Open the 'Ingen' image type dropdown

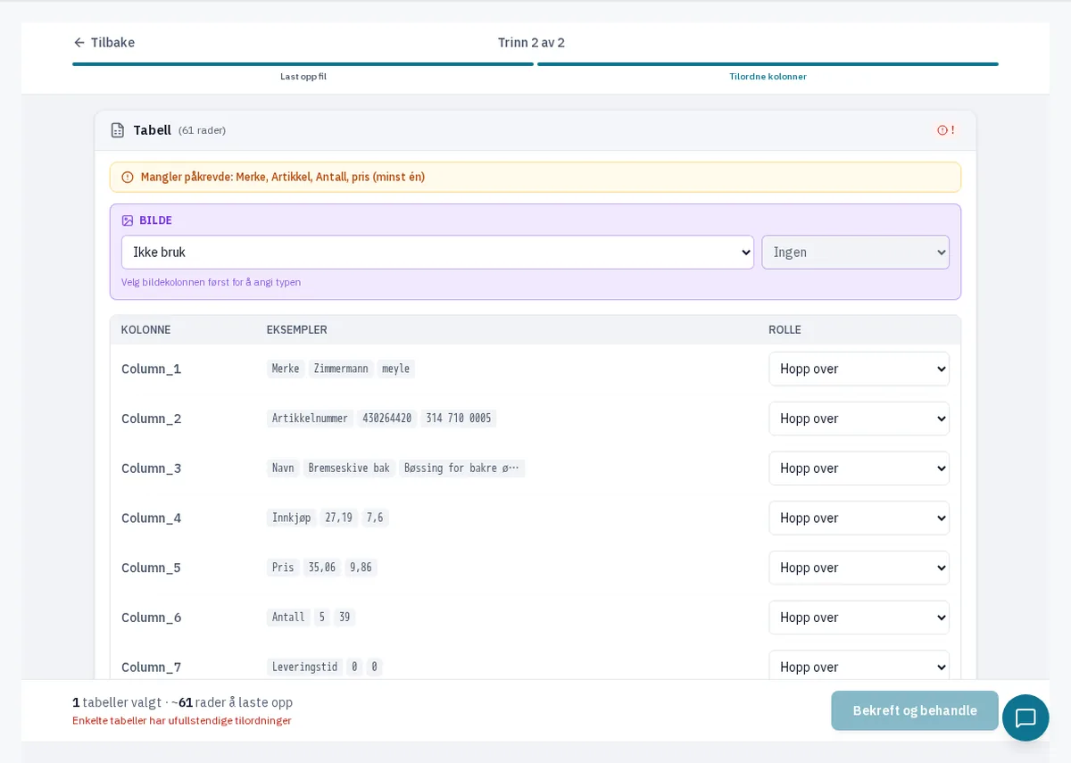pyautogui.click(x=855, y=253)
